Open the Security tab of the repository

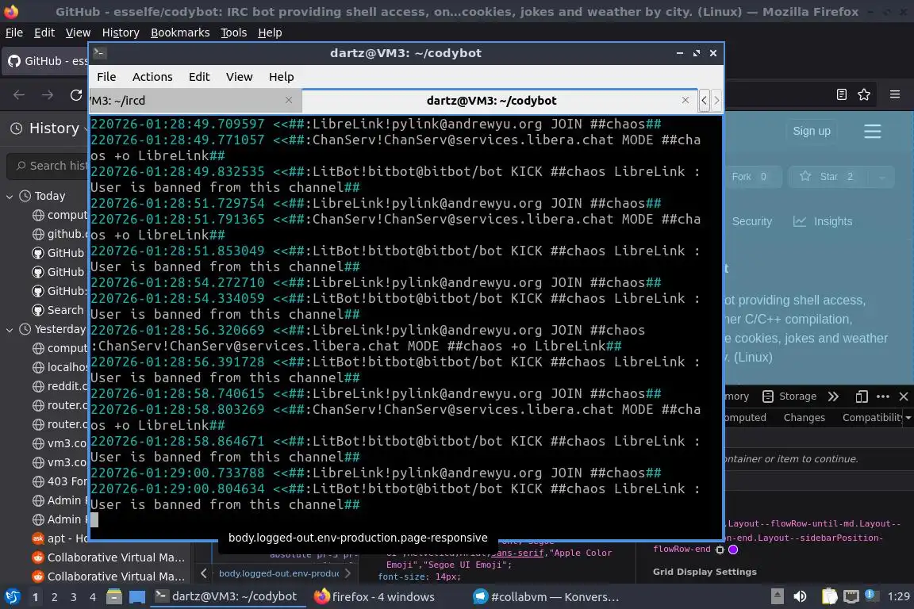(751, 221)
